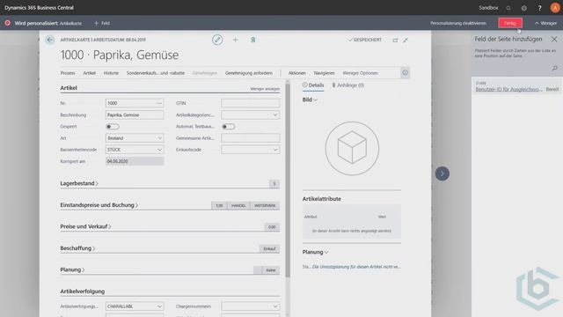Switch to the Anhänge tab
The width and height of the screenshot is (563, 317).
tap(348, 85)
